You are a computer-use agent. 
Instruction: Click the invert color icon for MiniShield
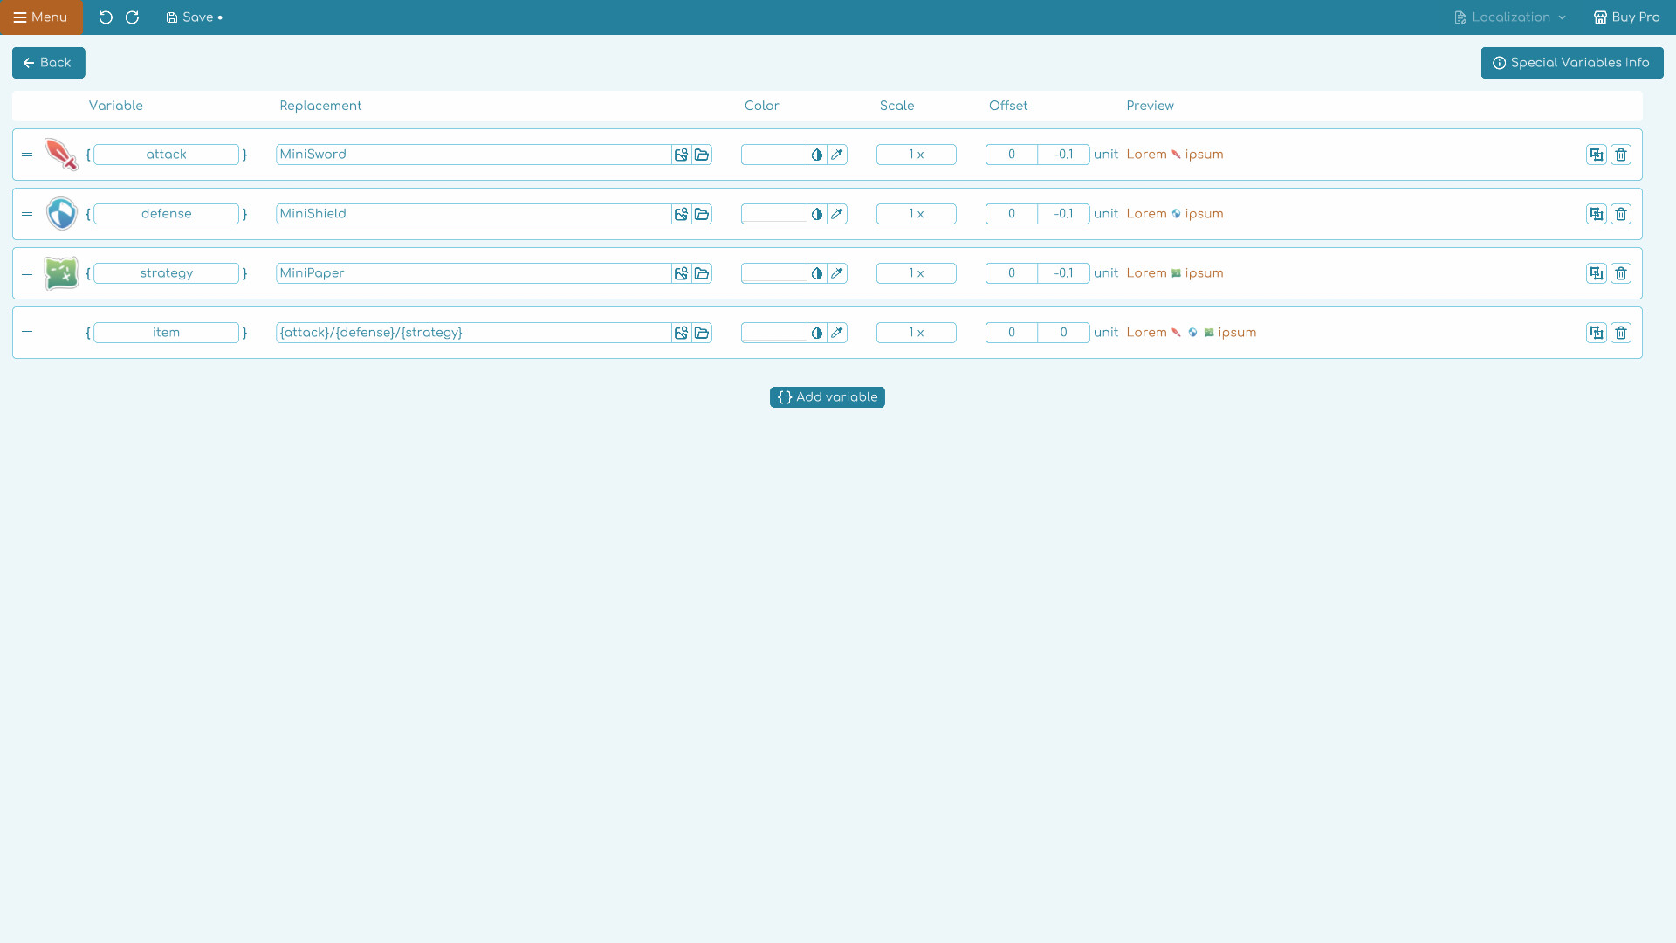(817, 213)
